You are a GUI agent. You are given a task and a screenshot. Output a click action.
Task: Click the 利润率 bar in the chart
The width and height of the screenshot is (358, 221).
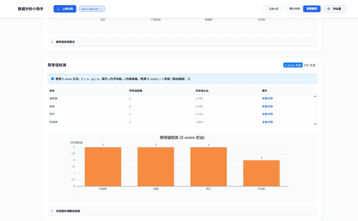[262, 173]
